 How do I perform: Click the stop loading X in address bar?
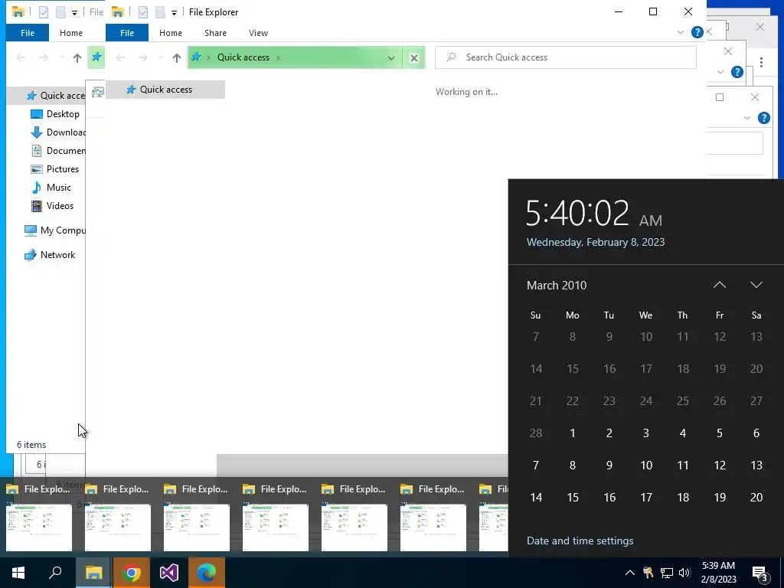pos(414,58)
